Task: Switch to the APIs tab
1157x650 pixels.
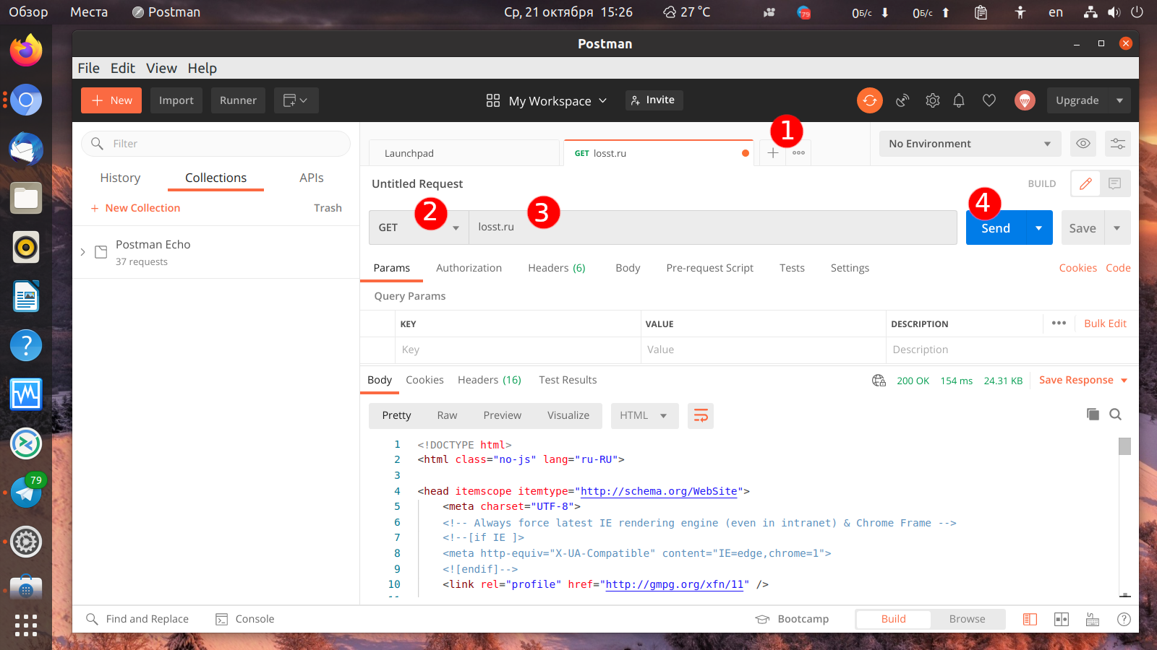Action: pos(311,178)
